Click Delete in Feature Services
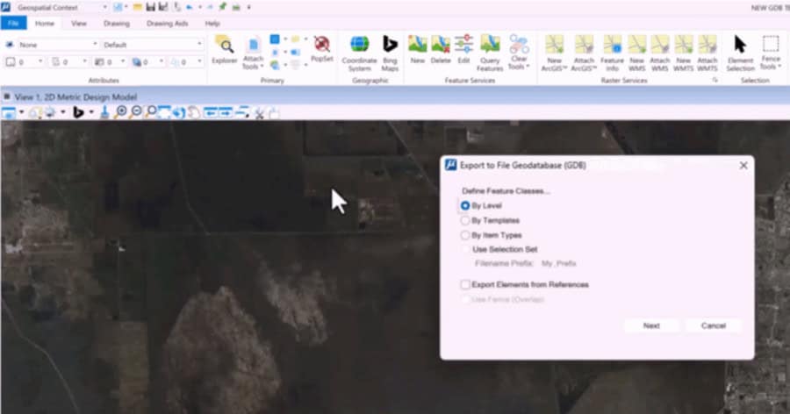790x414 pixels. 441,51
